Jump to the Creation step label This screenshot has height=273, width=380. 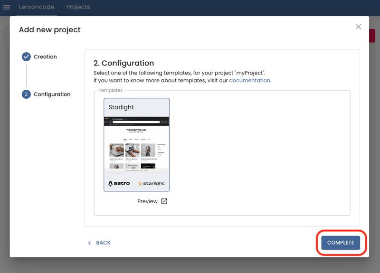click(x=45, y=56)
